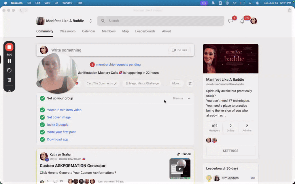The height and width of the screenshot is (184, 295).
Task: Click the magnifier icon in the search bar
Action: [x=103, y=21]
